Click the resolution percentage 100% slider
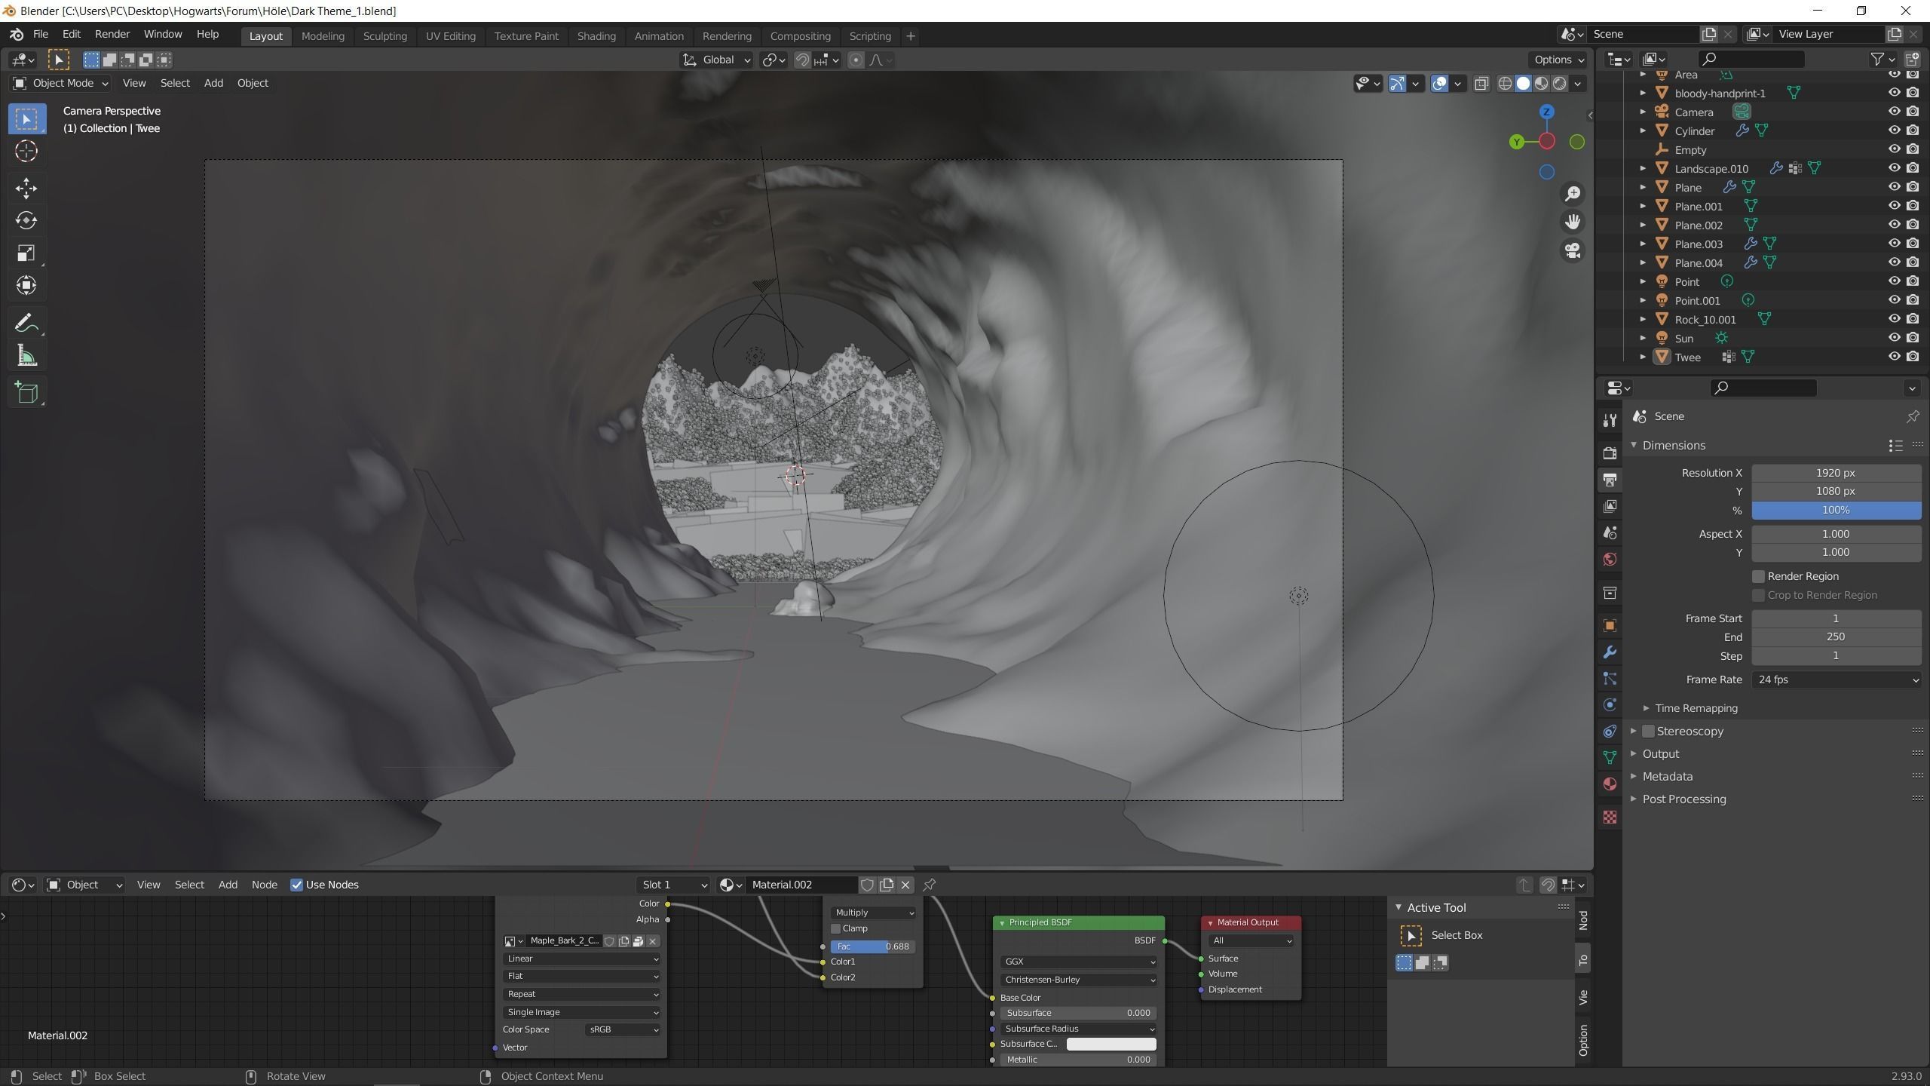This screenshot has width=1930, height=1086. (x=1836, y=511)
